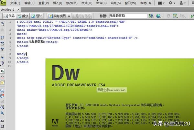Open the 格式(O) menu
The width and height of the screenshot is (194, 130).
pos(87,3)
